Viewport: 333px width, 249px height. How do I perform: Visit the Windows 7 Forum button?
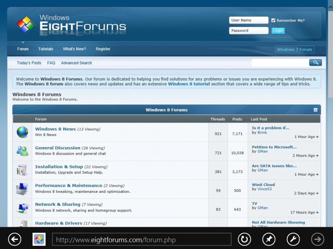(294, 49)
